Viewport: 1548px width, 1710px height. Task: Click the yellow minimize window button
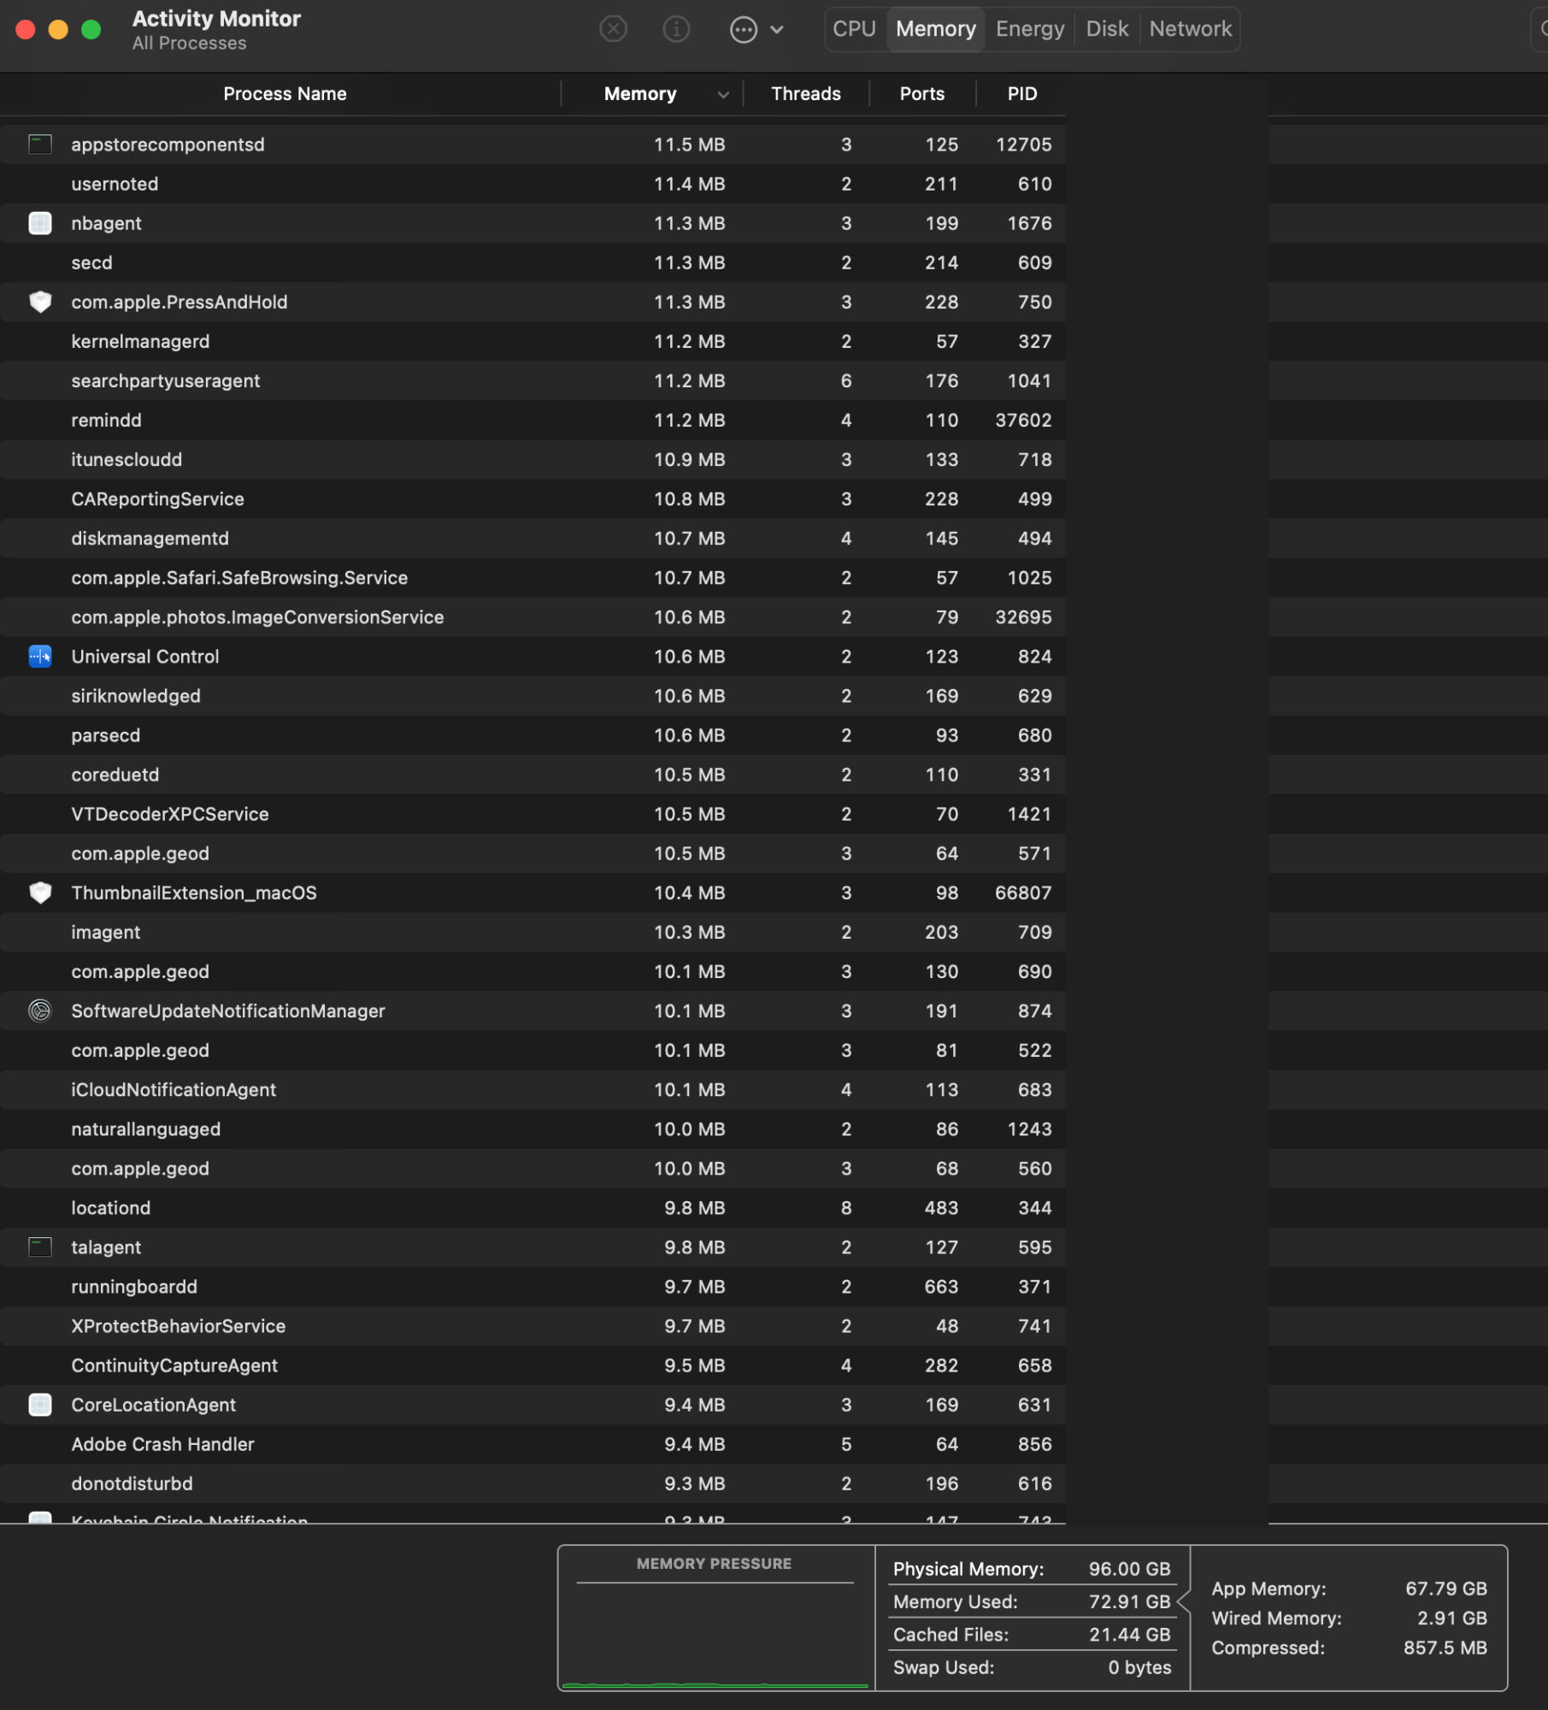pos(58,29)
